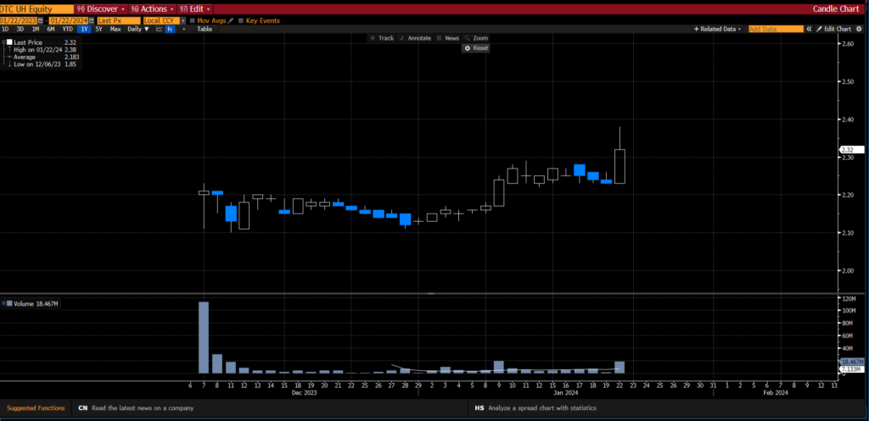The width and height of the screenshot is (869, 421).
Task: Toggle the News overlay tool
Action: pos(448,38)
